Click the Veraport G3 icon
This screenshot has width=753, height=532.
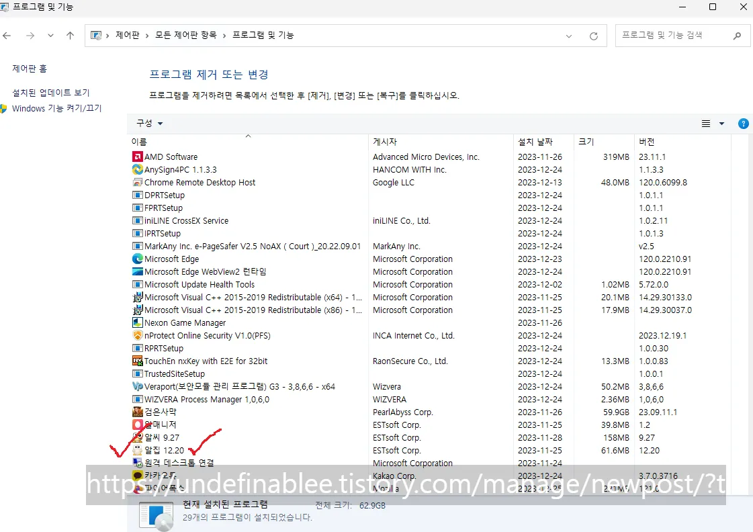click(x=137, y=386)
